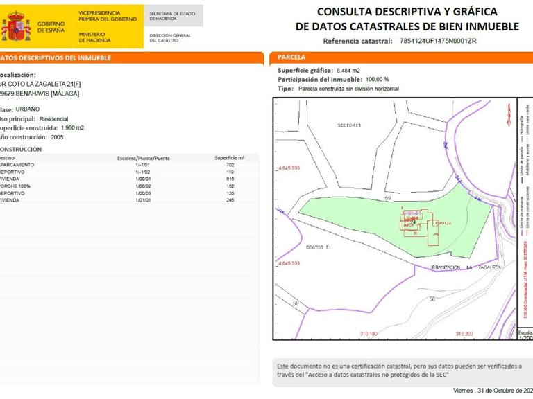533x399 pixels.
Task: Click the surface value 245
Action: pyautogui.click(x=230, y=200)
